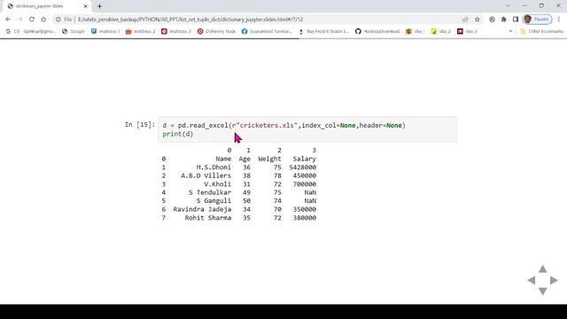Viewport: 567px width, 319px height.
Task: Click the print(d) code line
Action: click(178, 134)
